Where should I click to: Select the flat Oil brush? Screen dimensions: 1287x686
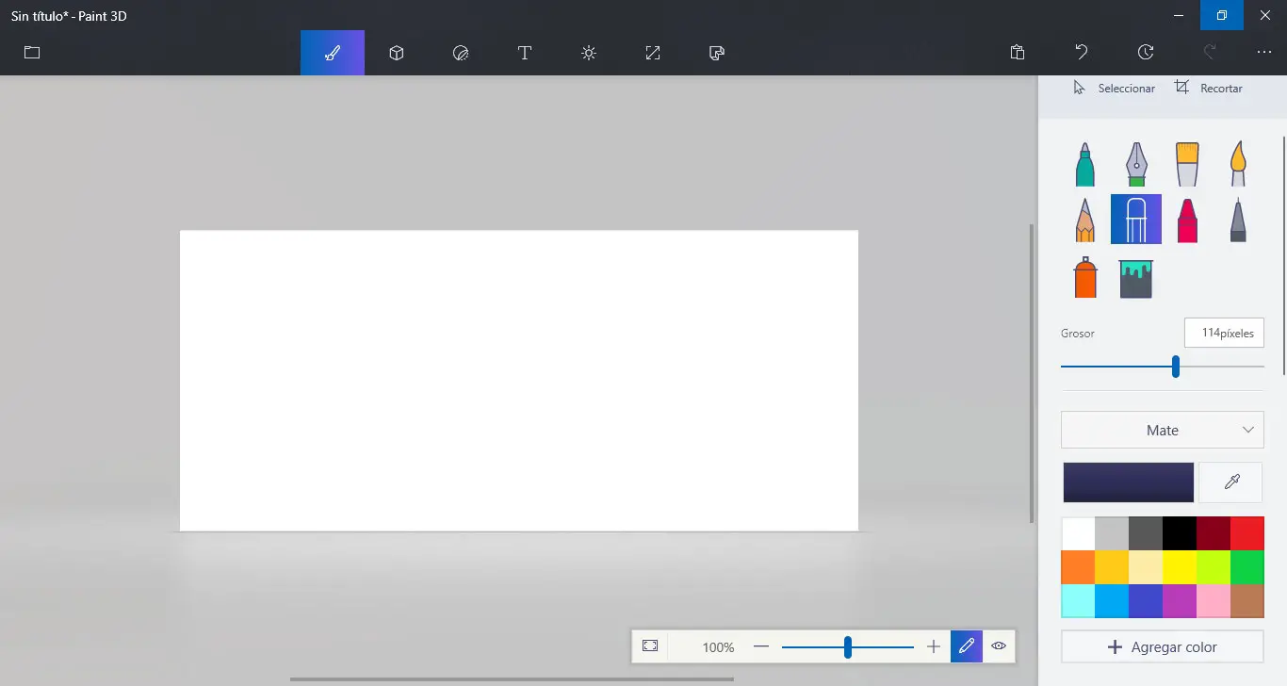(x=1187, y=164)
